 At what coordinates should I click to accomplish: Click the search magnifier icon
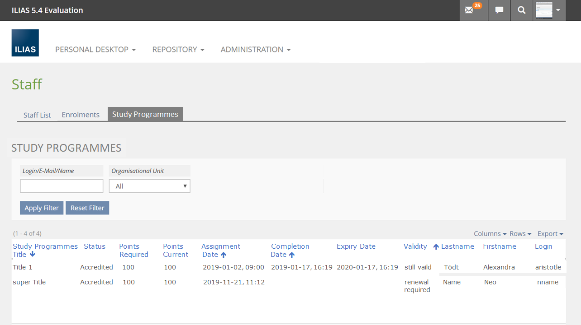(522, 10)
